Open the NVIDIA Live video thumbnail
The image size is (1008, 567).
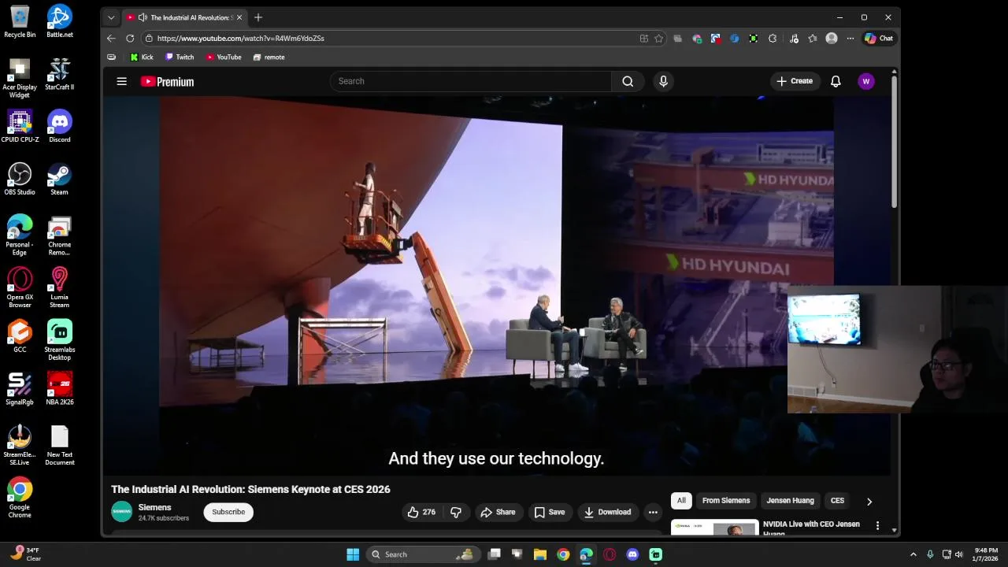click(715, 528)
